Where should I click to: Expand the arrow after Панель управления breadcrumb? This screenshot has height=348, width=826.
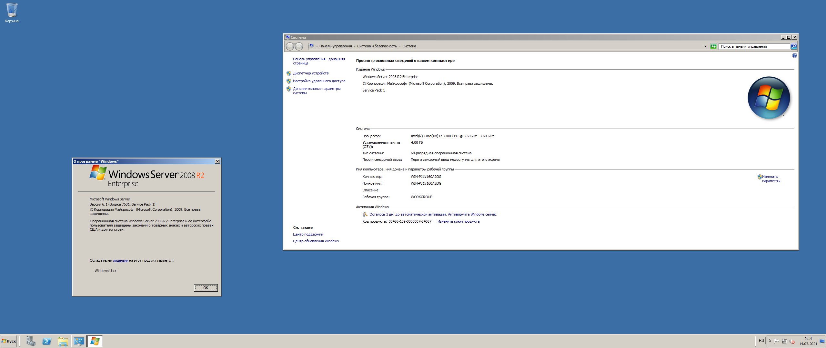355,46
